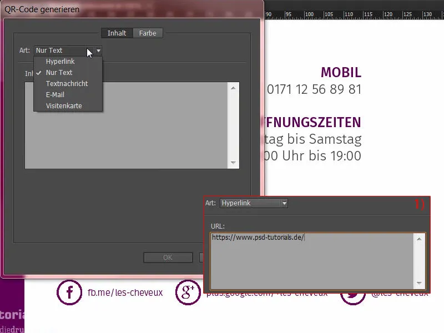Screen dimensions: 444x333
Task: Switch to the Inhalt tab
Action: [x=117, y=33]
